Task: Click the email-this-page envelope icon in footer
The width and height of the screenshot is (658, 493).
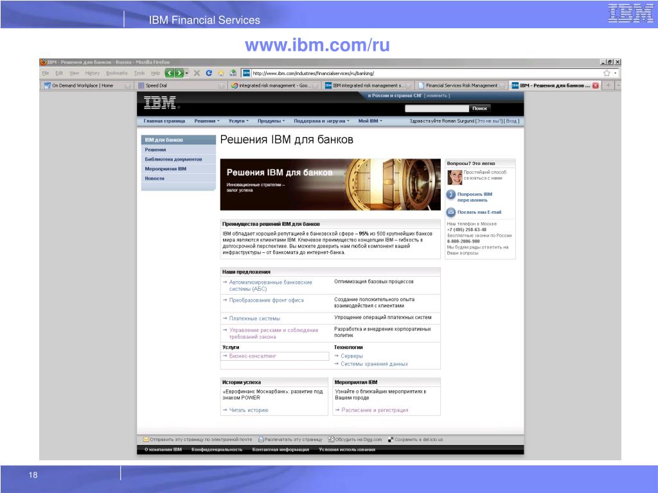Action: point(146,439)
